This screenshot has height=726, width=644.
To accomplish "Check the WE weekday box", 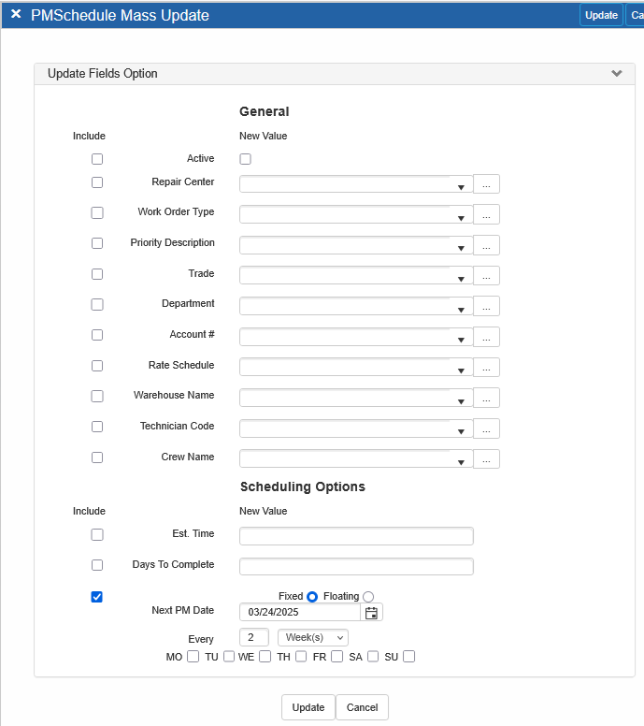I will [x=265, y=657].
